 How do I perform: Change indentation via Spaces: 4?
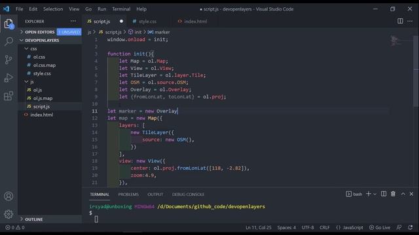click(287, 227)
